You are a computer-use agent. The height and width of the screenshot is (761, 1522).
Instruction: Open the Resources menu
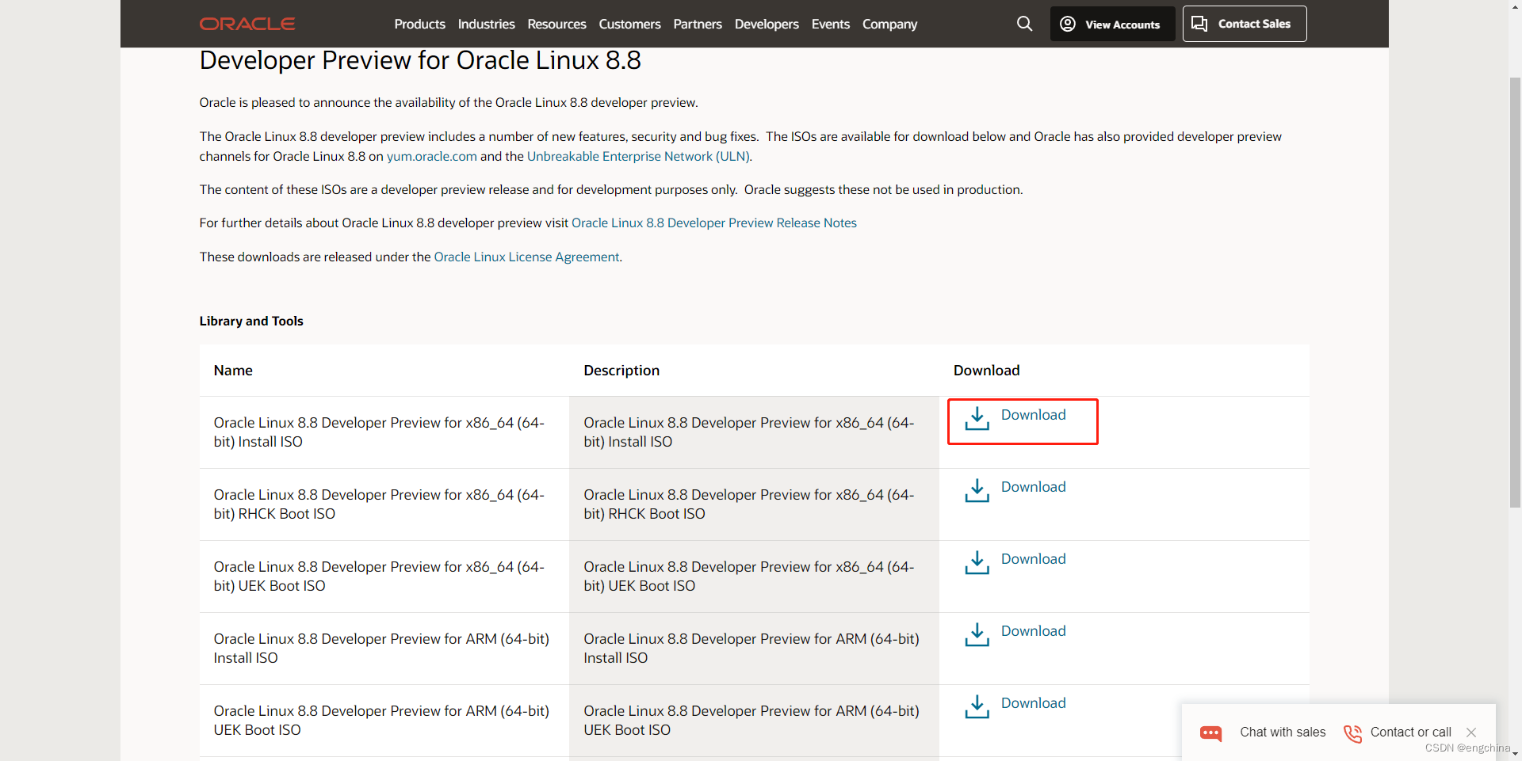pos(556,24)
